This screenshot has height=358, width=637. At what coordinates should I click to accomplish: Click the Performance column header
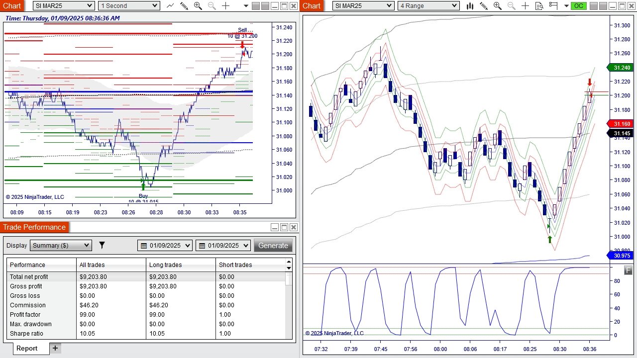tap(41, 265)
